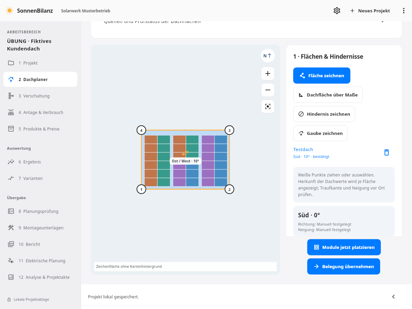
Task: Click the SonnenBilanz sun logo
Action: click(10, 11)
